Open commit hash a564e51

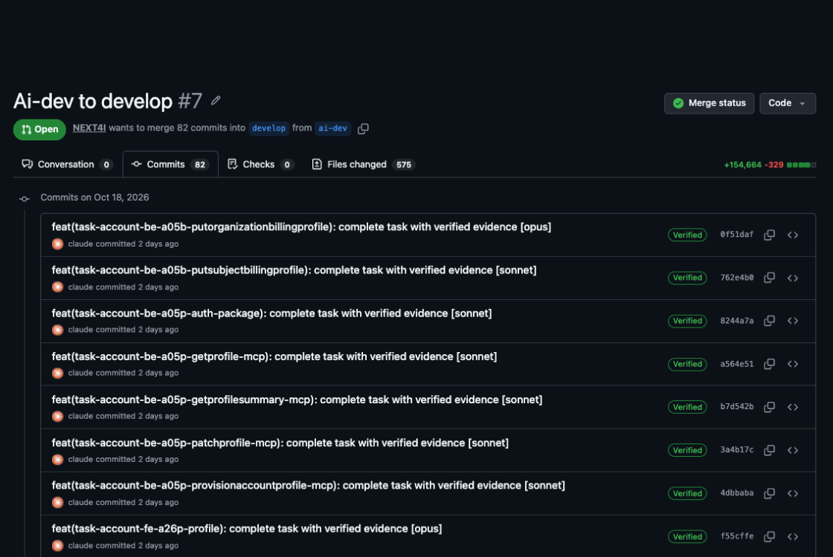[737, 364]
